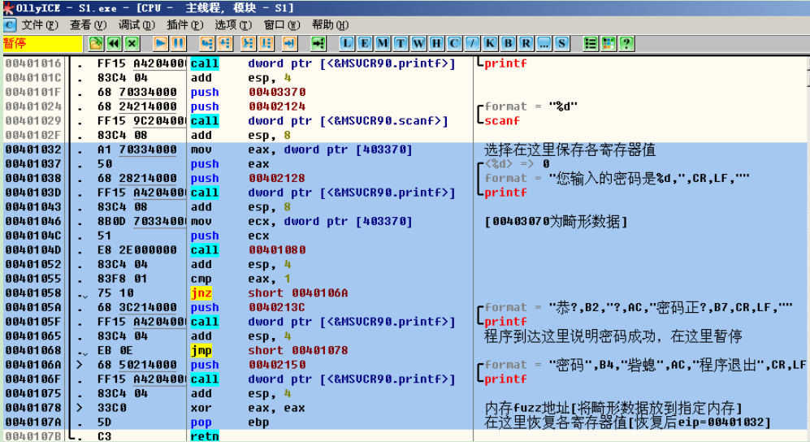Open Threads window with T button
Image resolution: width=810 pixels, height=442 pixels.
(401, 43)
